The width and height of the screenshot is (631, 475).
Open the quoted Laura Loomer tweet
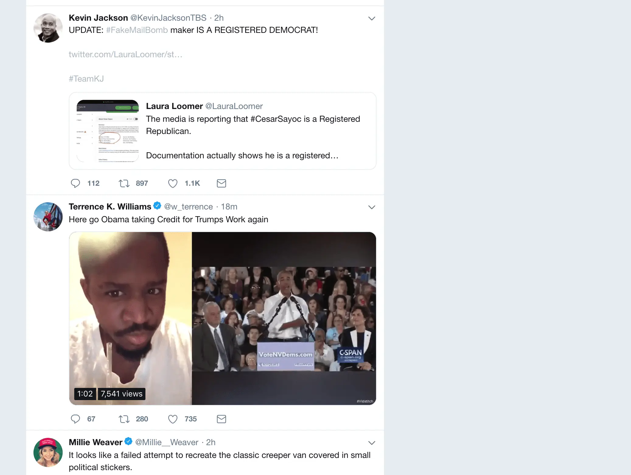(x=223, y=131)
